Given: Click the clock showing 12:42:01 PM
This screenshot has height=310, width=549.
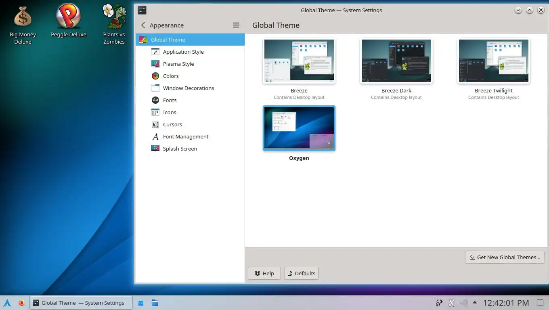Looking at the screenshot, I should pyautogui.click(x=506, y=303).
